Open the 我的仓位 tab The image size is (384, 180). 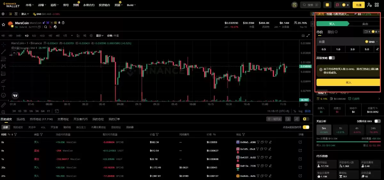click(x=98, y=119)
